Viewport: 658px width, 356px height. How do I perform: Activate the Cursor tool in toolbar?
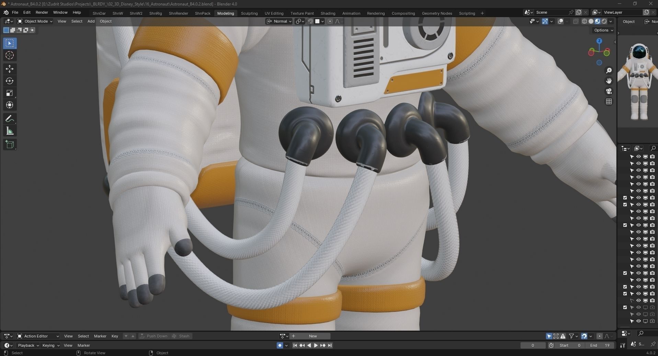(x=10, y=56)
